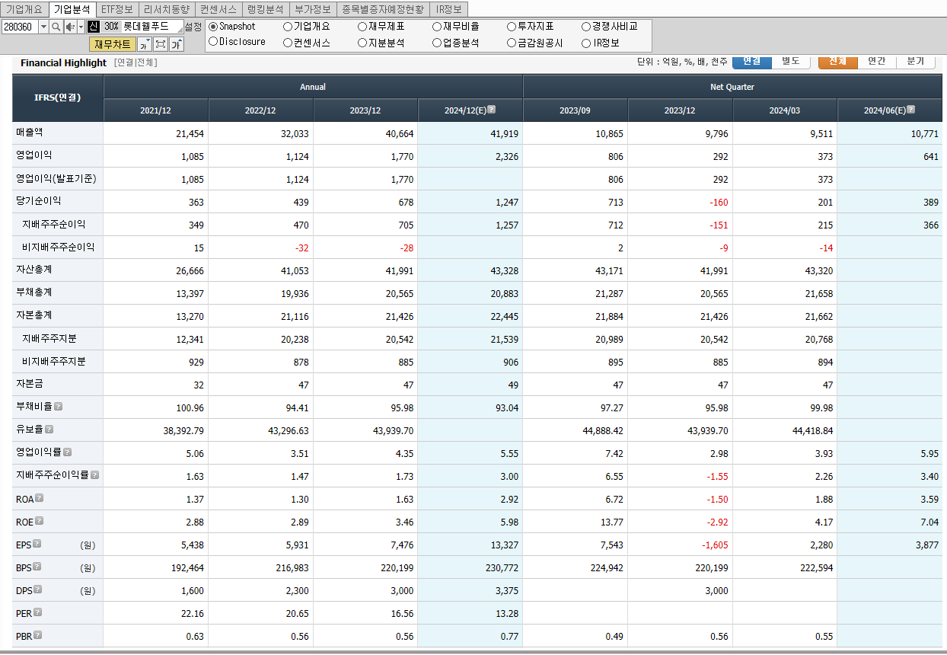Click the negative quarterly net income -160
This screenshot has width=947, height=655.
[x=718, y=203]
